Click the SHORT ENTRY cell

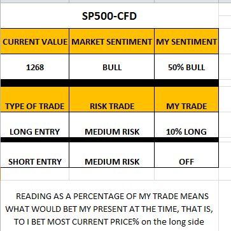pyautogui.click(x=35, y=155)
